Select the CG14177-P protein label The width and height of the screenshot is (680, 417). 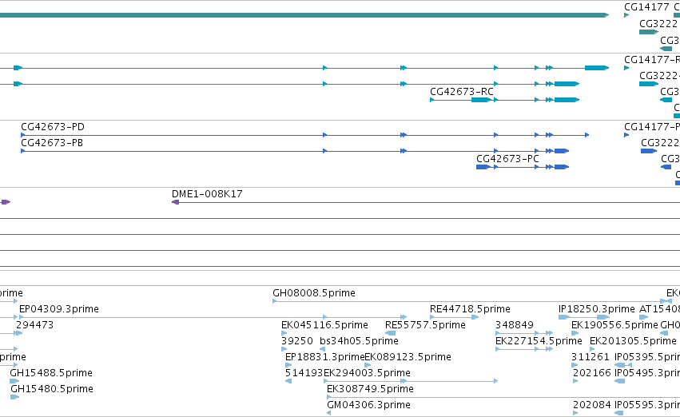coord(652,127)
